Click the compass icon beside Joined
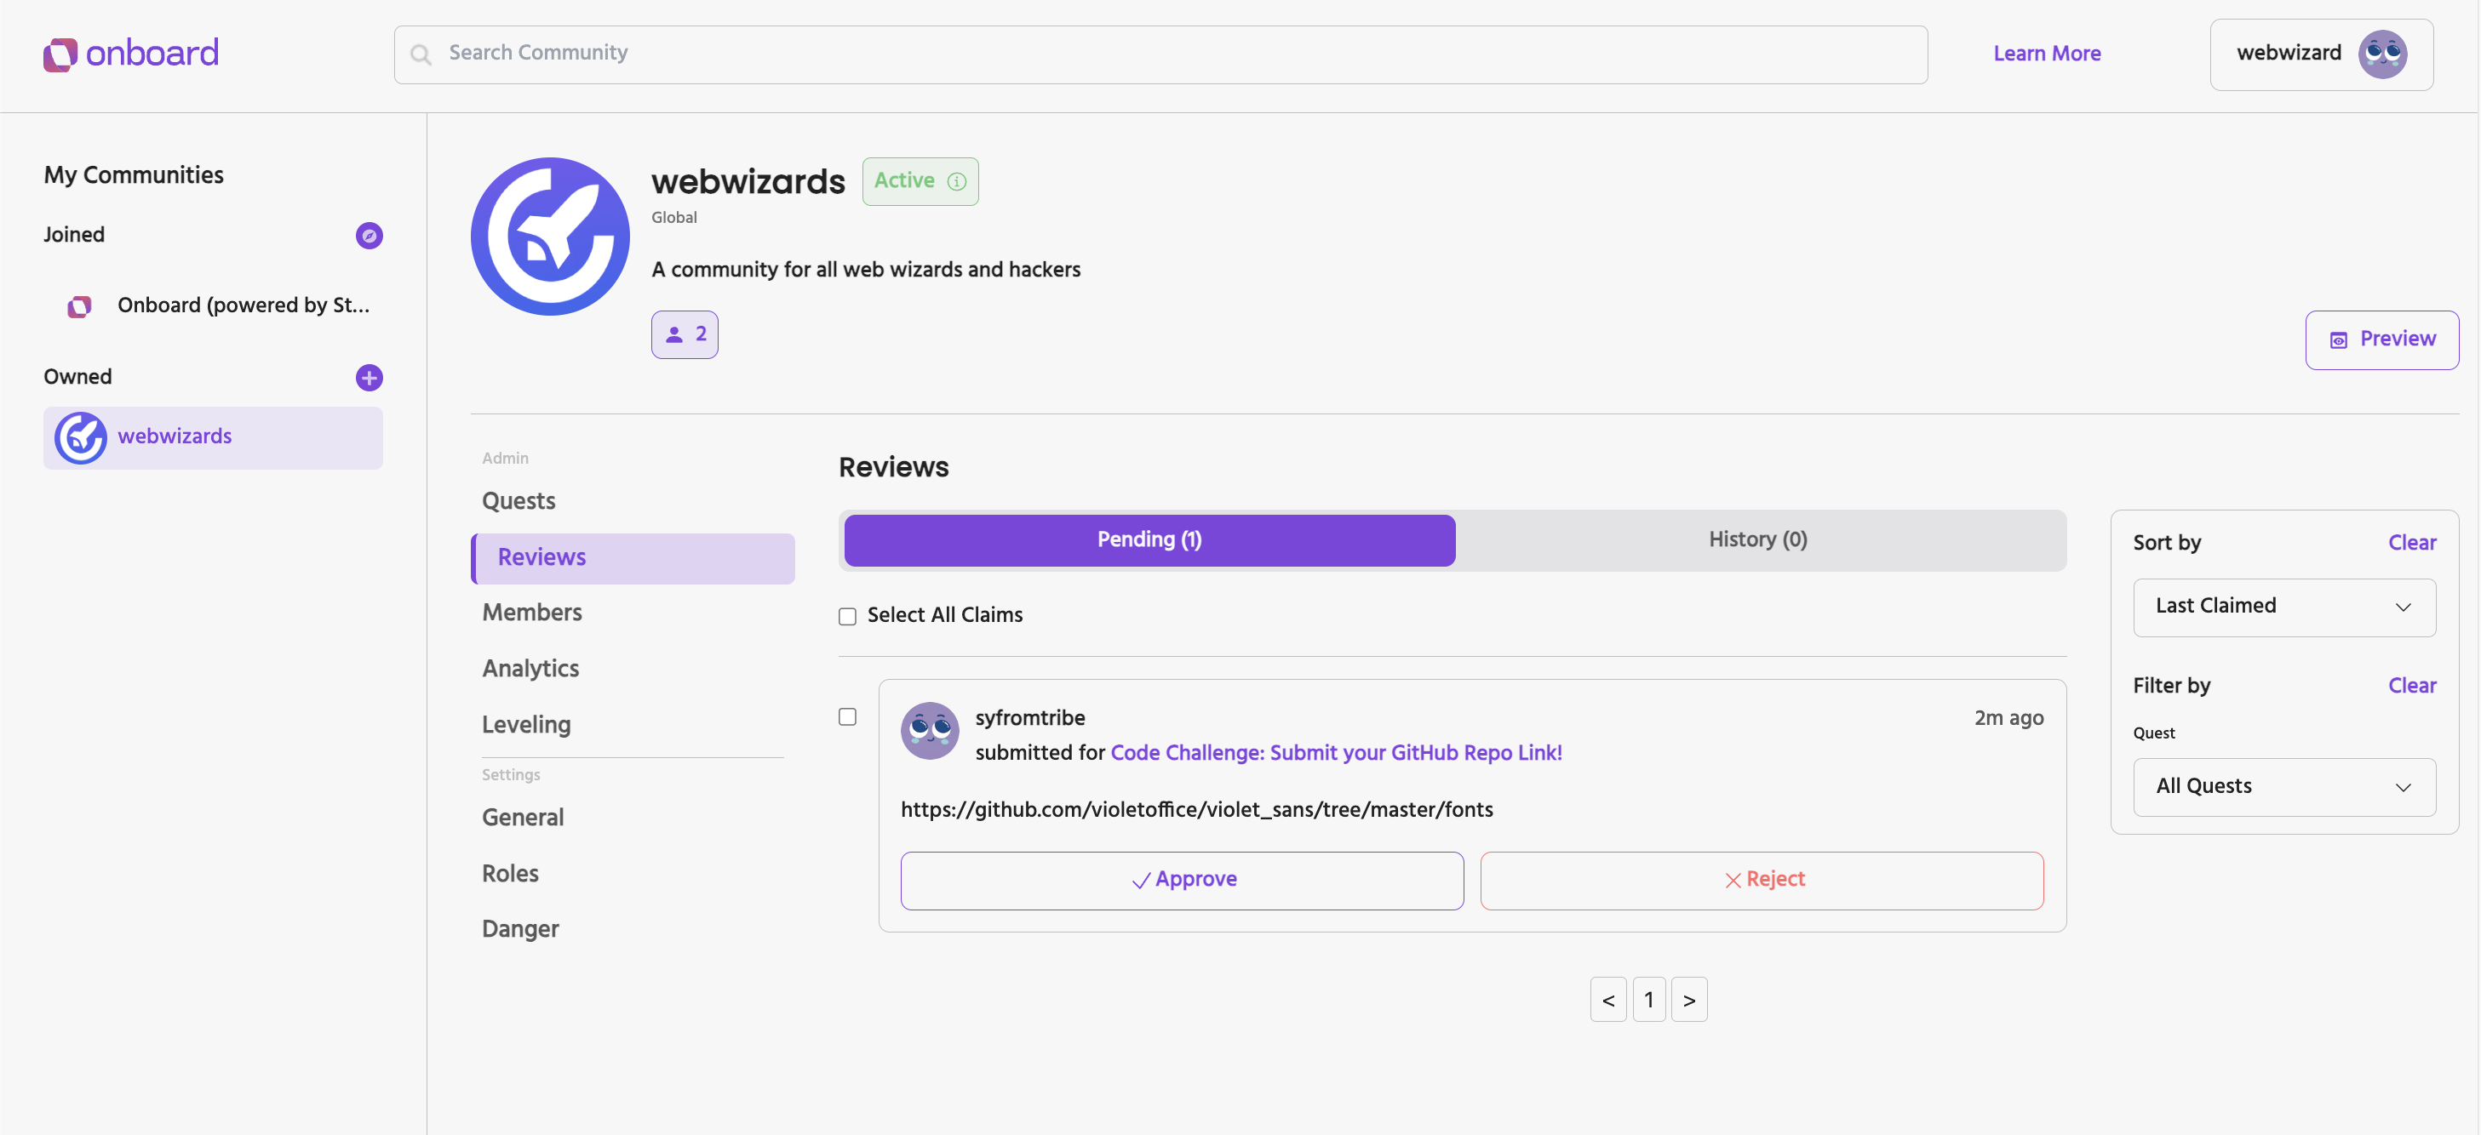This screenshot has height=1135, width=2481. tap(369, 236)
